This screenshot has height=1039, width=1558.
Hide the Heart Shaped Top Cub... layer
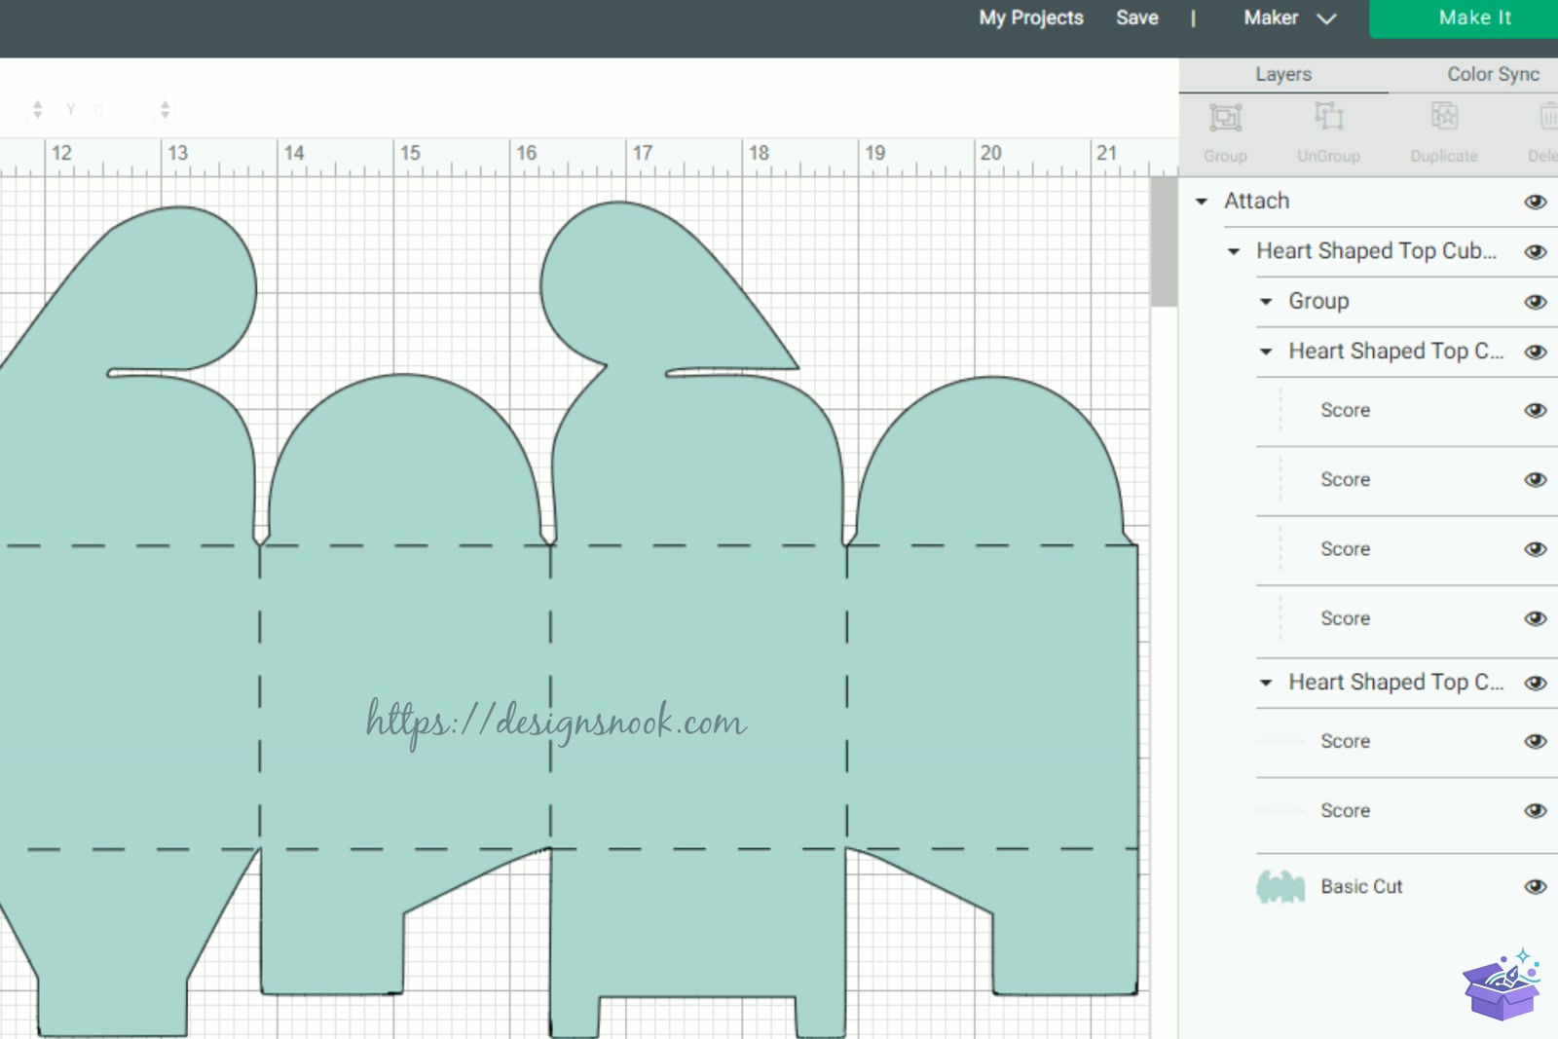click(1536, 251)
